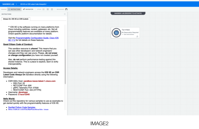Click the Good Citizen Code of Conduct heading
This screenshot has height=129, width=199.
pos(18,44)
